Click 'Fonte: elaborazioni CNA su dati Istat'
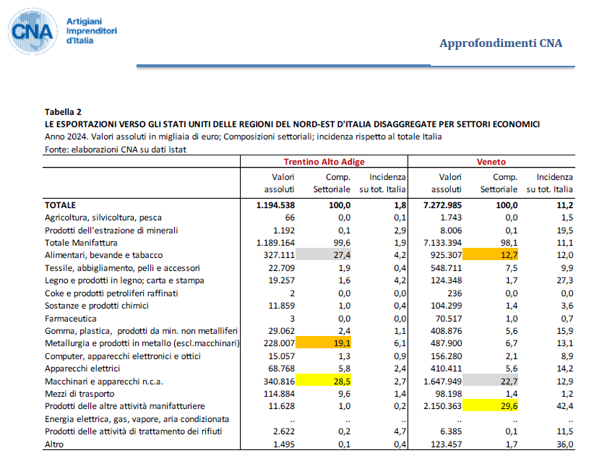The image size is (607, 461). click(x=116, y=150)
